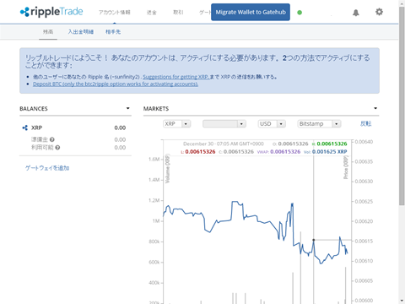This screenshot has height=304, width=405.
Task: Click the Vol 0.001625 XRP value
Action: click(x=329, y=152)
